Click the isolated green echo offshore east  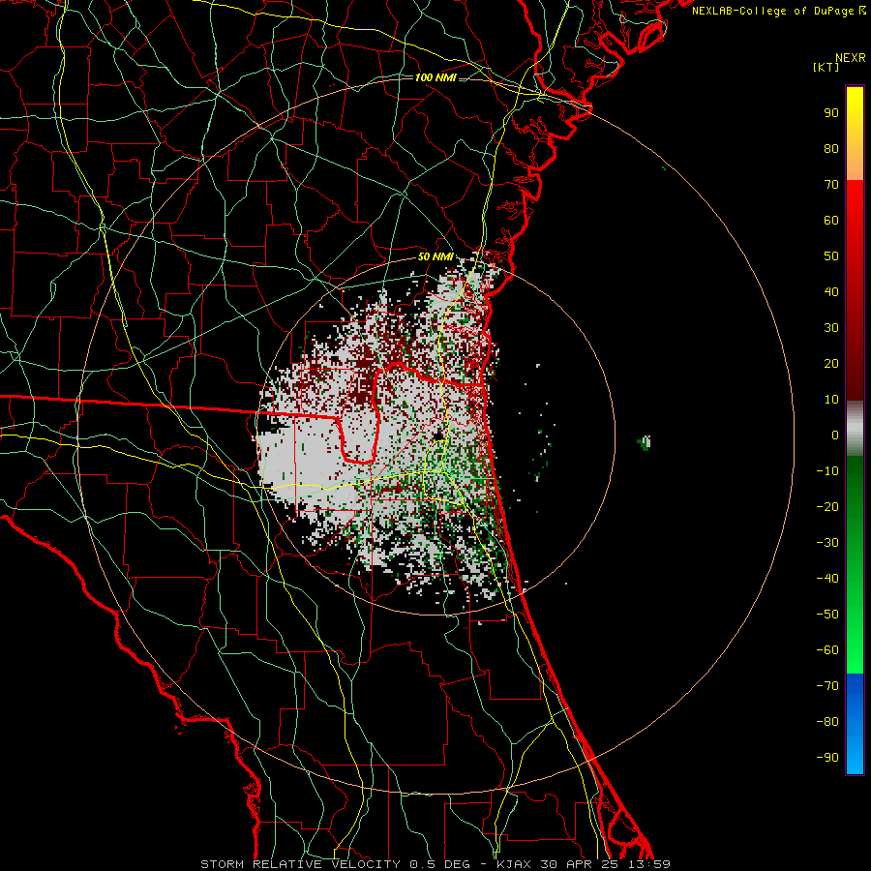point(645,442)
